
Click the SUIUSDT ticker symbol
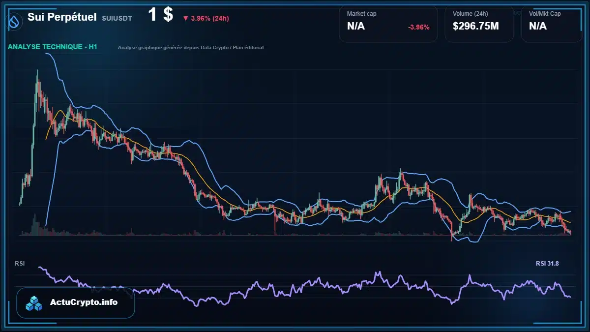coord(118,19)
